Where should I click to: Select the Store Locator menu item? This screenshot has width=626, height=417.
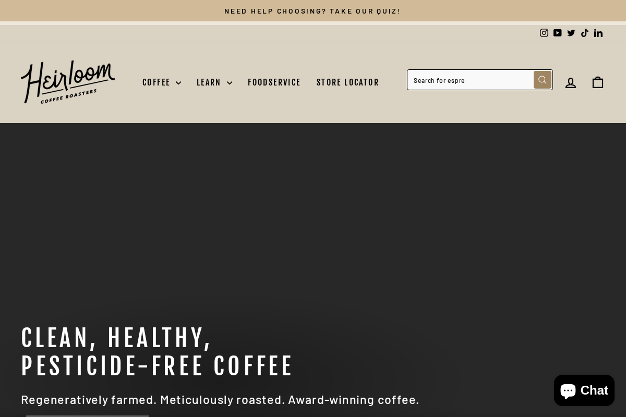[348, 82]
